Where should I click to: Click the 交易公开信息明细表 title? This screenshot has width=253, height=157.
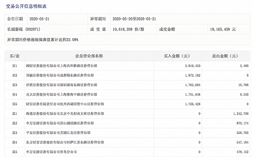pos(26,7)
